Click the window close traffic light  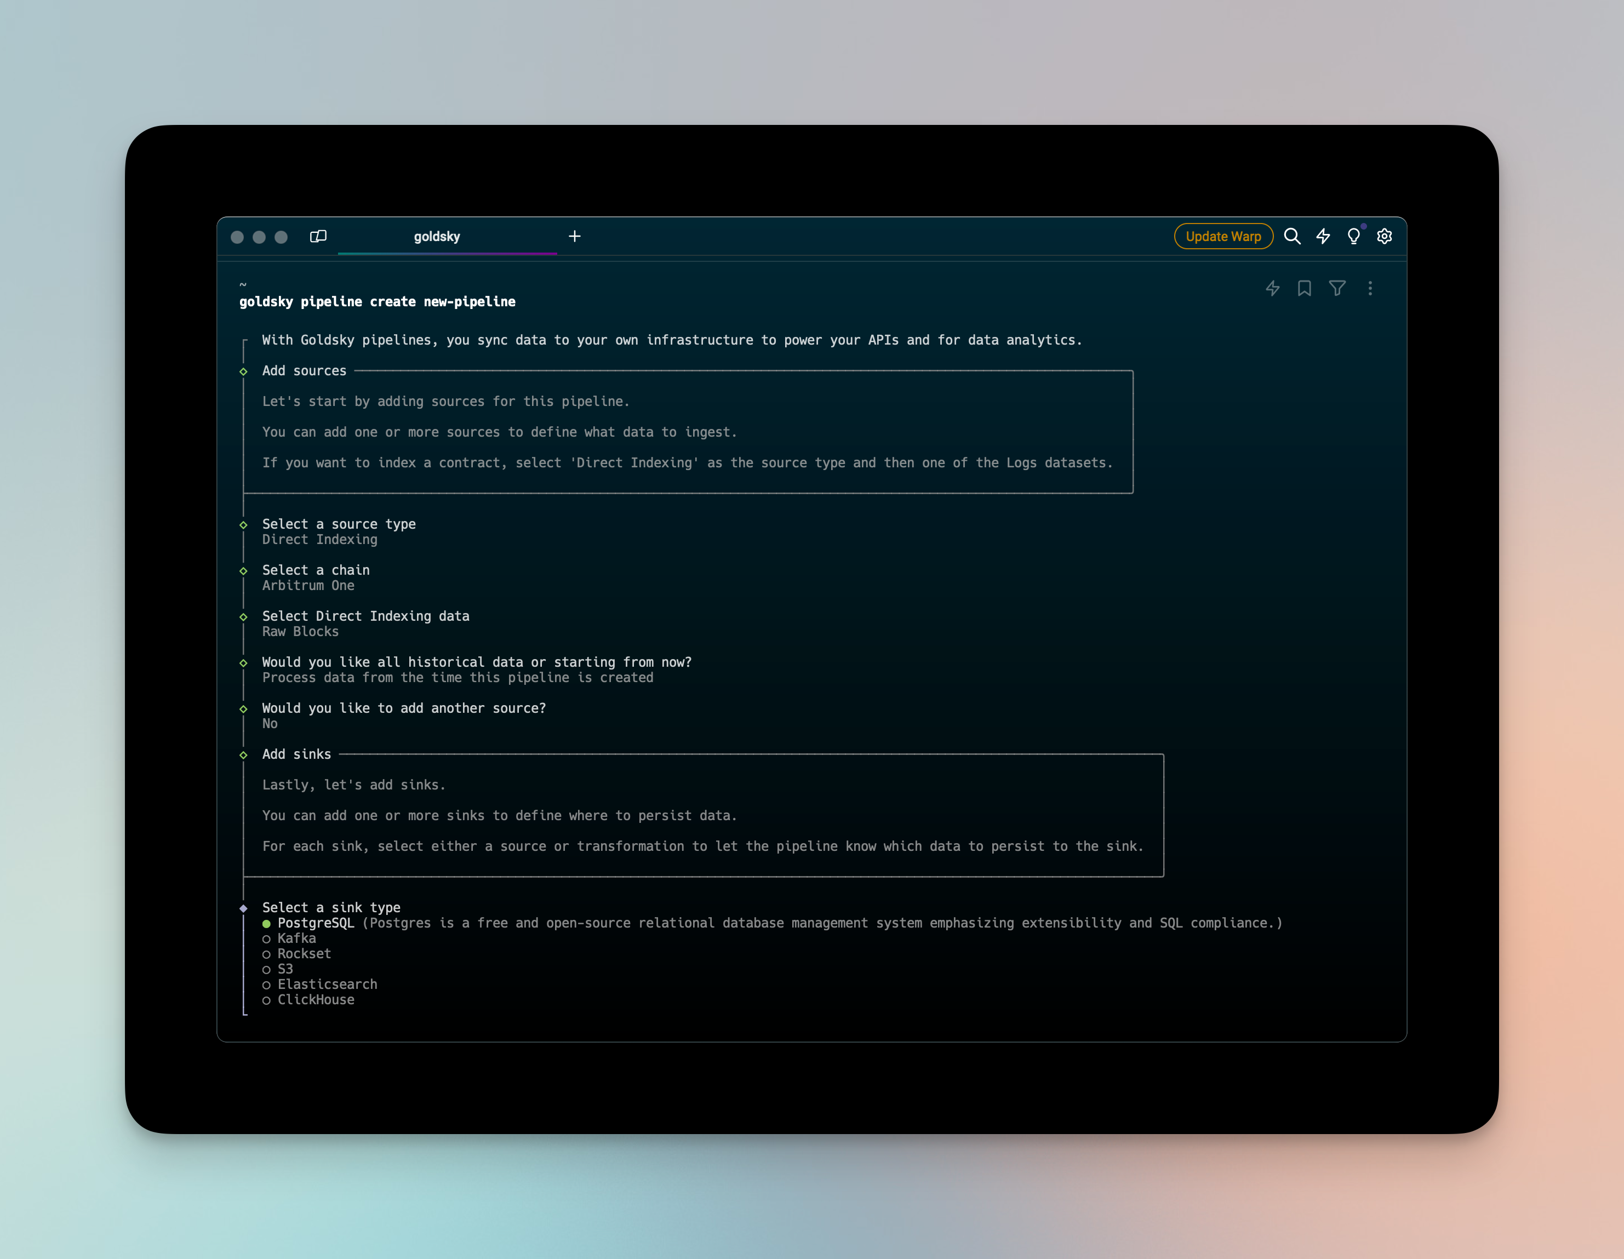click(x=237, y=237)
